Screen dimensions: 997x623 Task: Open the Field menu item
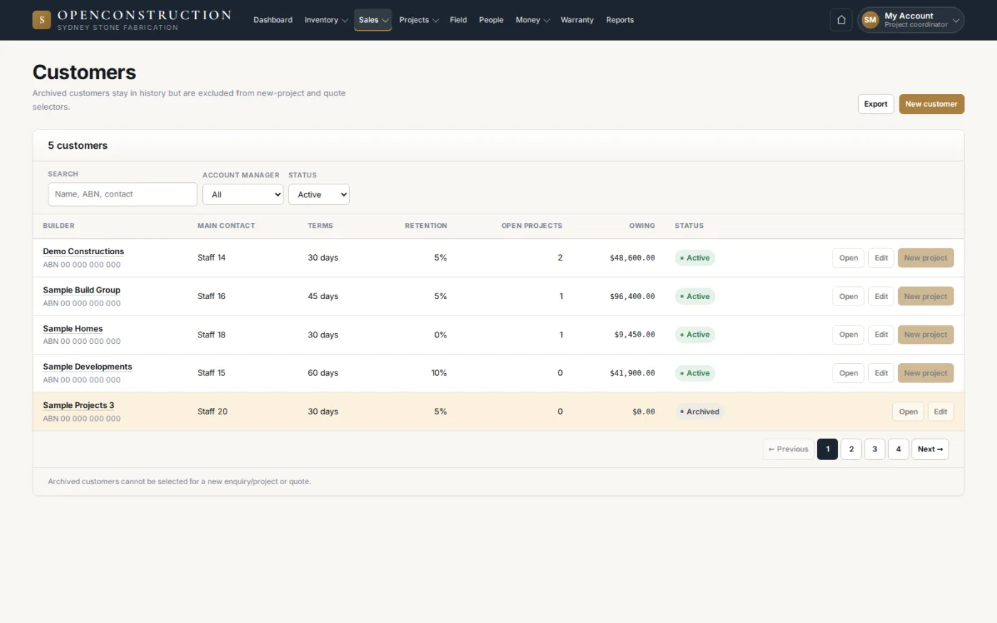458,20
